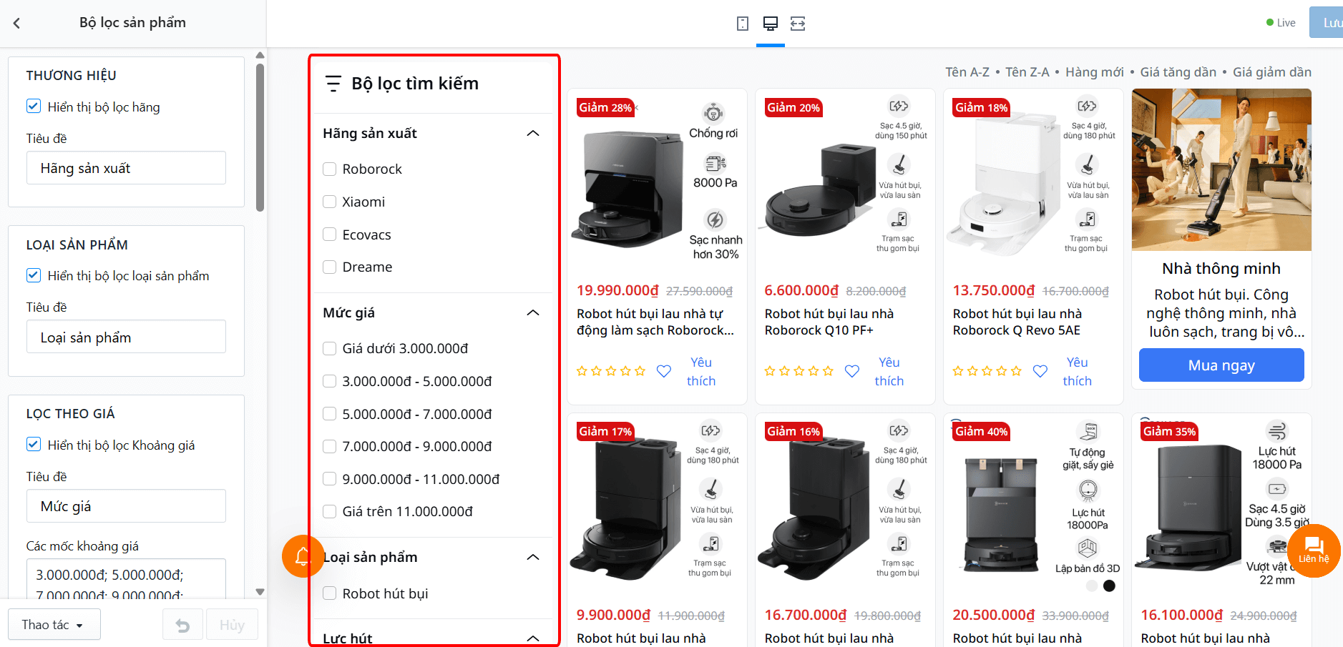
Task: Open the Liên hệ chat bubble
Action: pos(1314,550)
